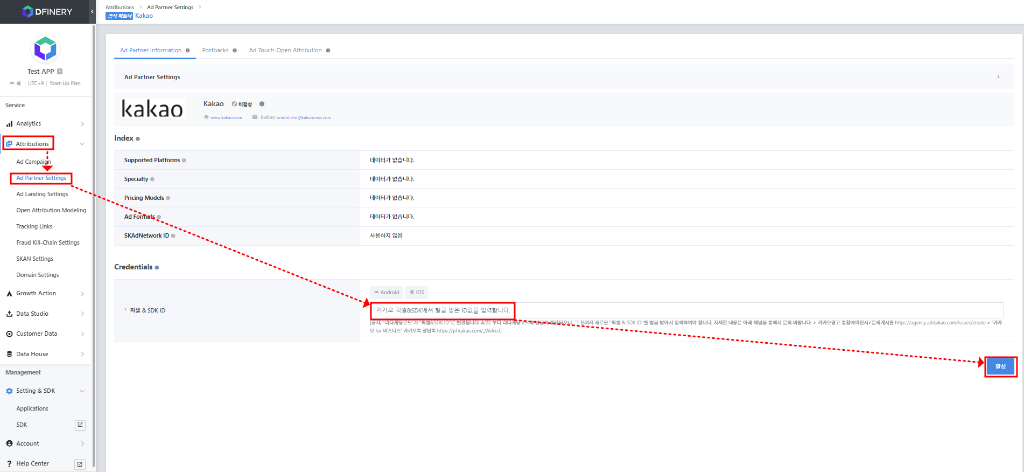This screenshot has height=472, width=1024.
Task: Click the info icon next to Kakao status
Action: point(262,104)
